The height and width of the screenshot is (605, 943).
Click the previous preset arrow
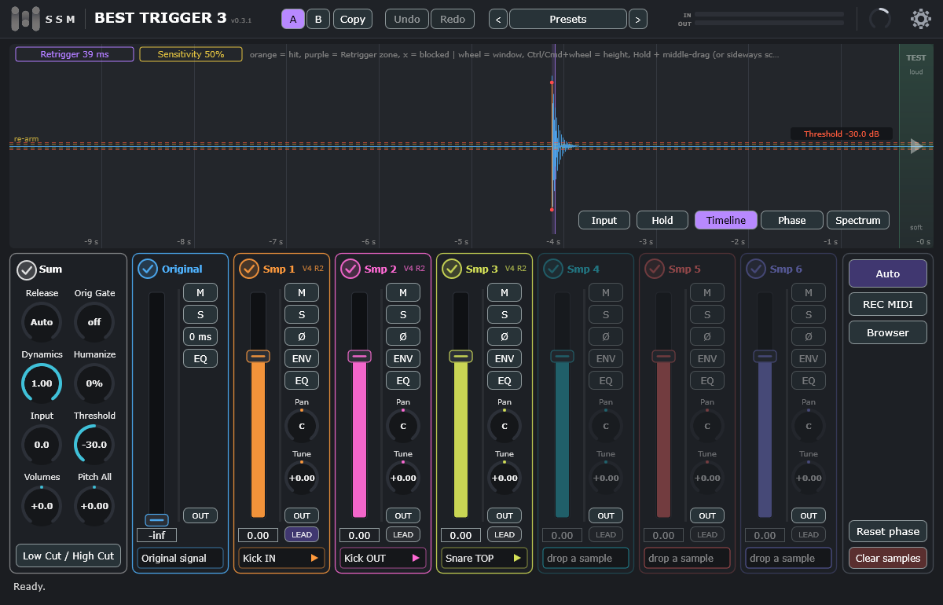click(x=498, y=19)
